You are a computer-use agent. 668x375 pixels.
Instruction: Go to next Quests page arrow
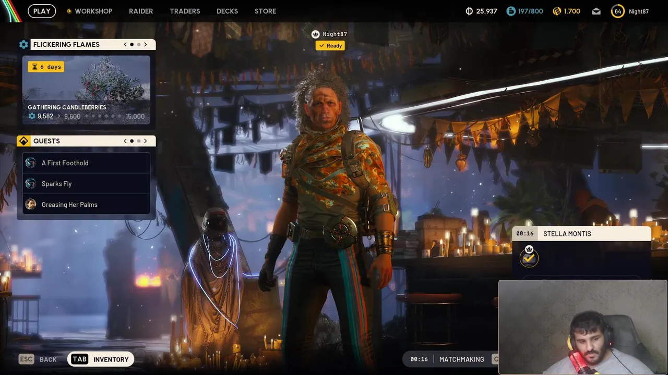coord(146,141)
